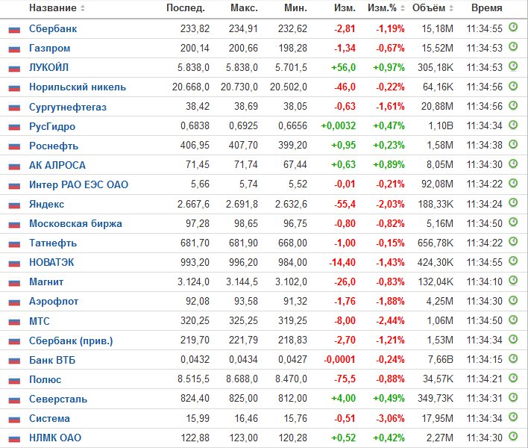Open the МТС stock link

(x=40, y=321)
